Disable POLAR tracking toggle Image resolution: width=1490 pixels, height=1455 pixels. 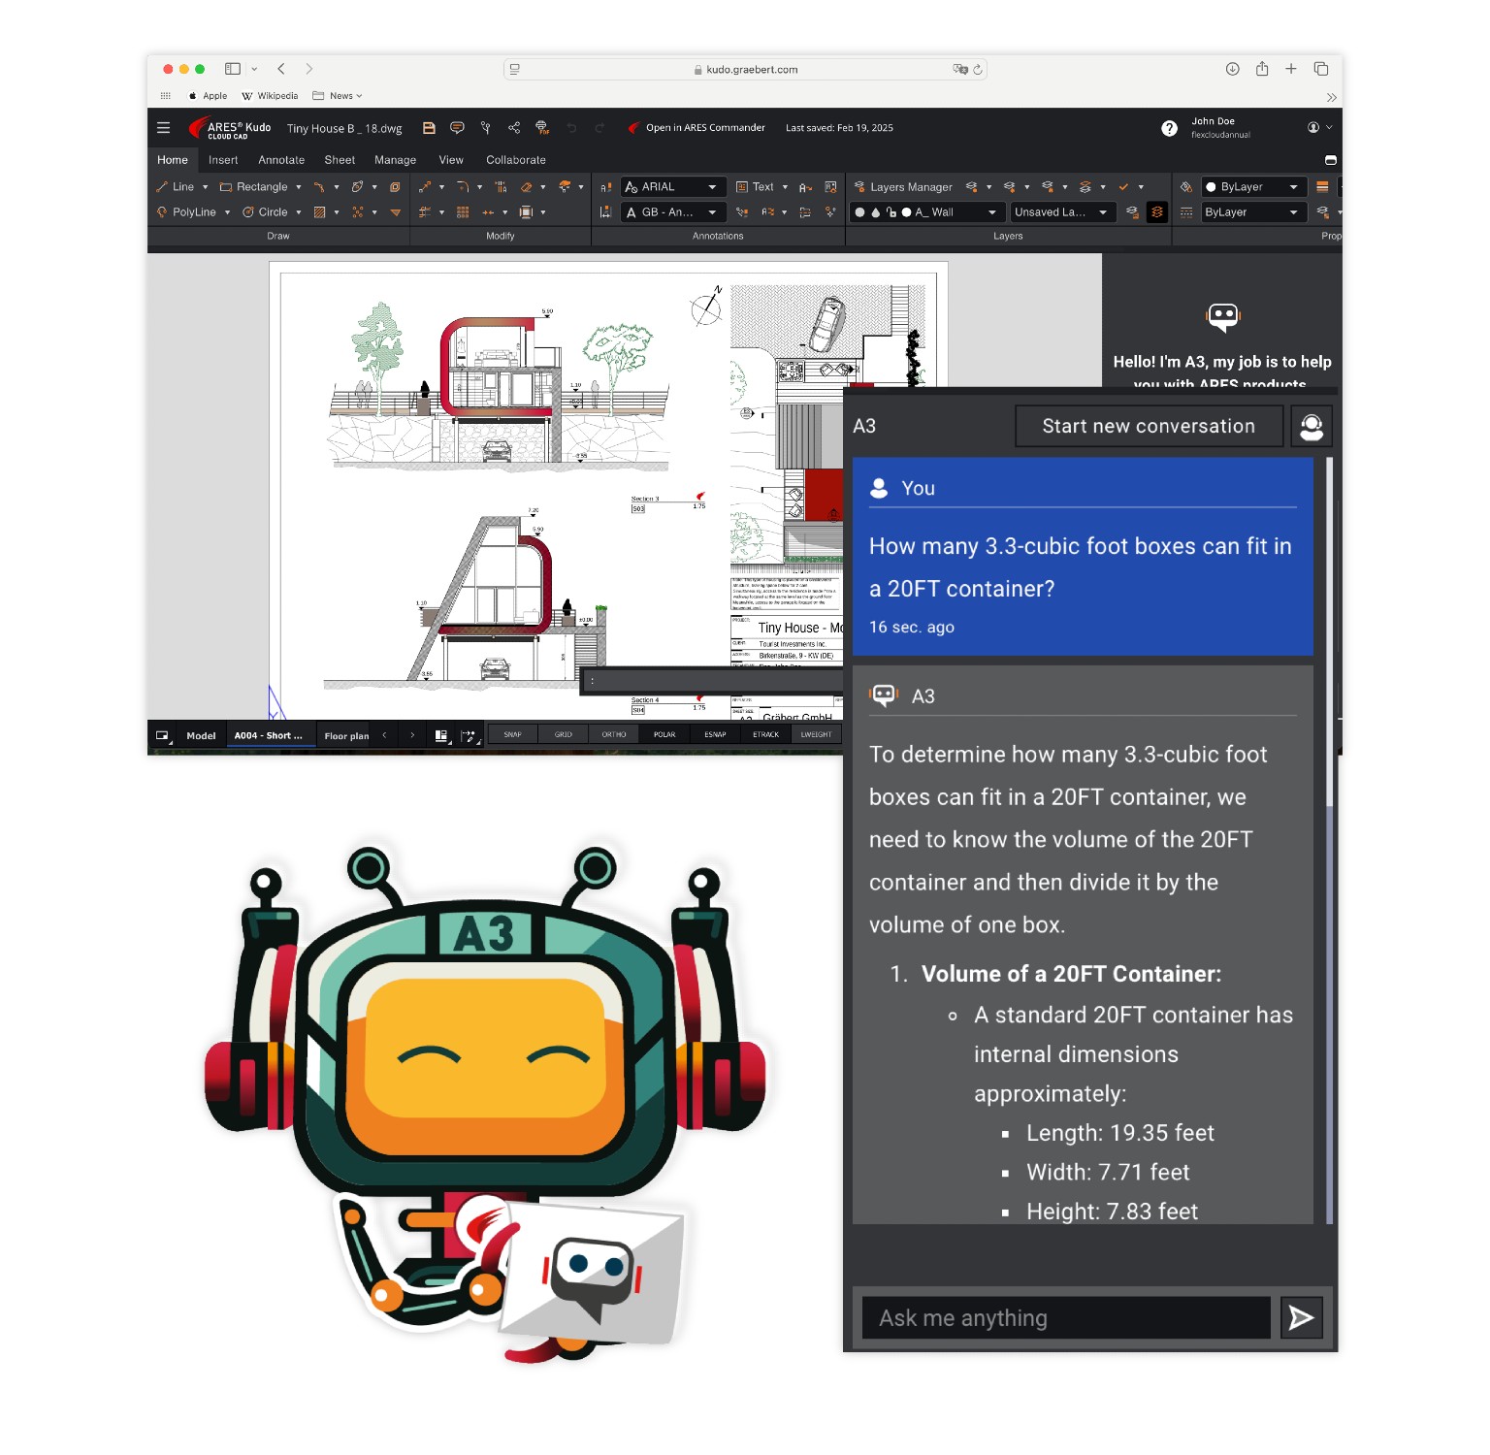coord(664,735)
